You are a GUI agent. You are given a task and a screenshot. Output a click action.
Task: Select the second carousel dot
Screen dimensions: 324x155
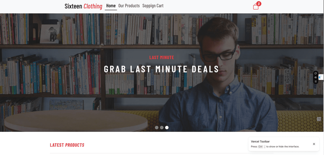click(x=162, y=127)
